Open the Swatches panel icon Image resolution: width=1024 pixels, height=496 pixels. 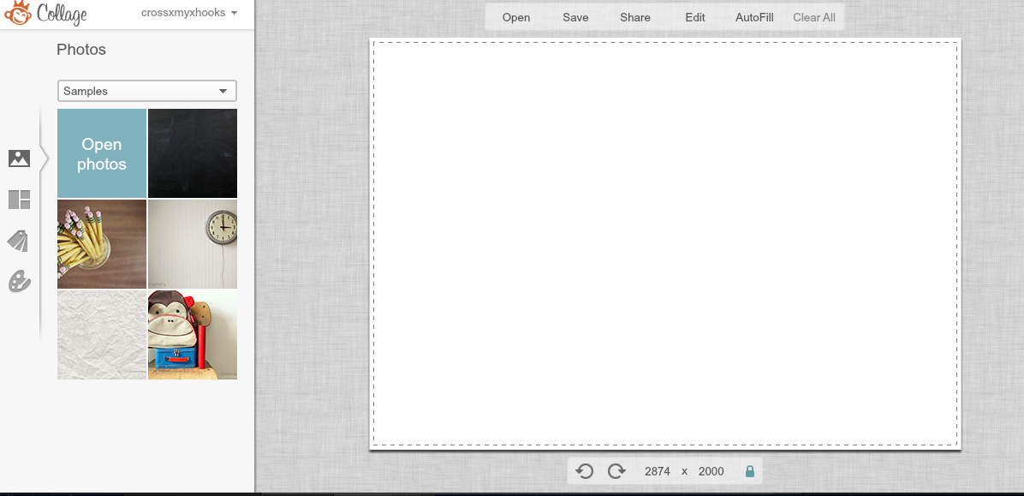click(19, 241)
